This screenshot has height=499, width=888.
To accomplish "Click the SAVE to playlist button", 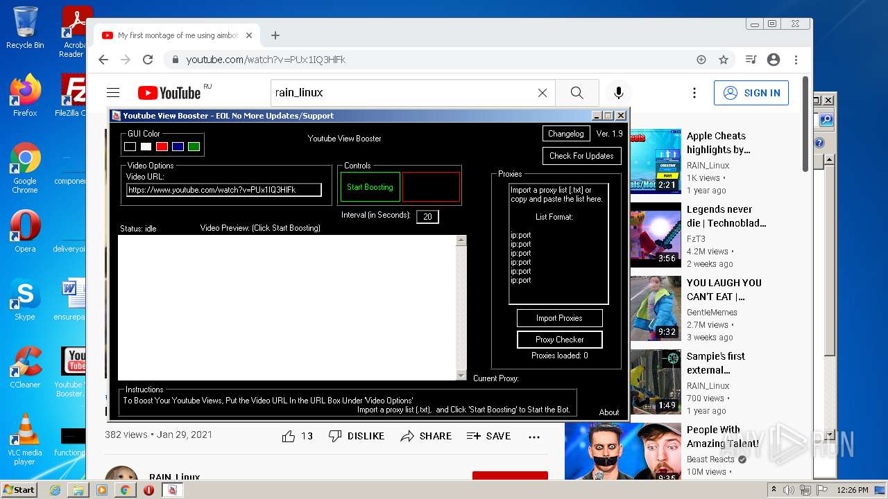I will tap(488, 436).
